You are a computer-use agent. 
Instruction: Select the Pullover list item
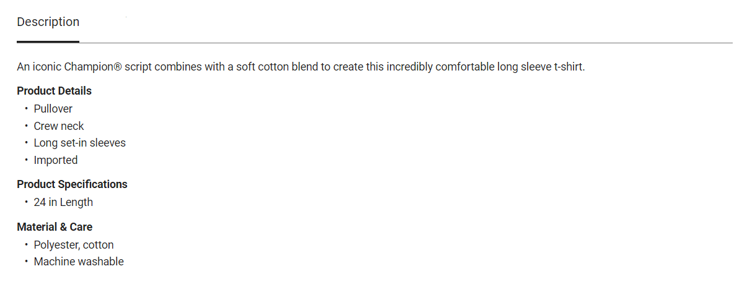click(53, 109)
